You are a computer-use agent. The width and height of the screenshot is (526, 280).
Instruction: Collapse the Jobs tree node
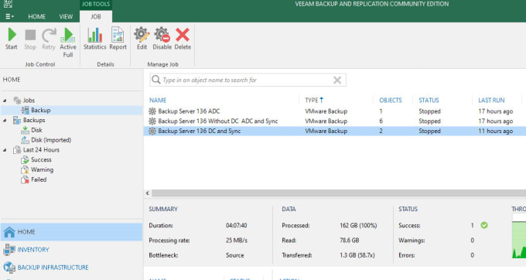point(5,101)
